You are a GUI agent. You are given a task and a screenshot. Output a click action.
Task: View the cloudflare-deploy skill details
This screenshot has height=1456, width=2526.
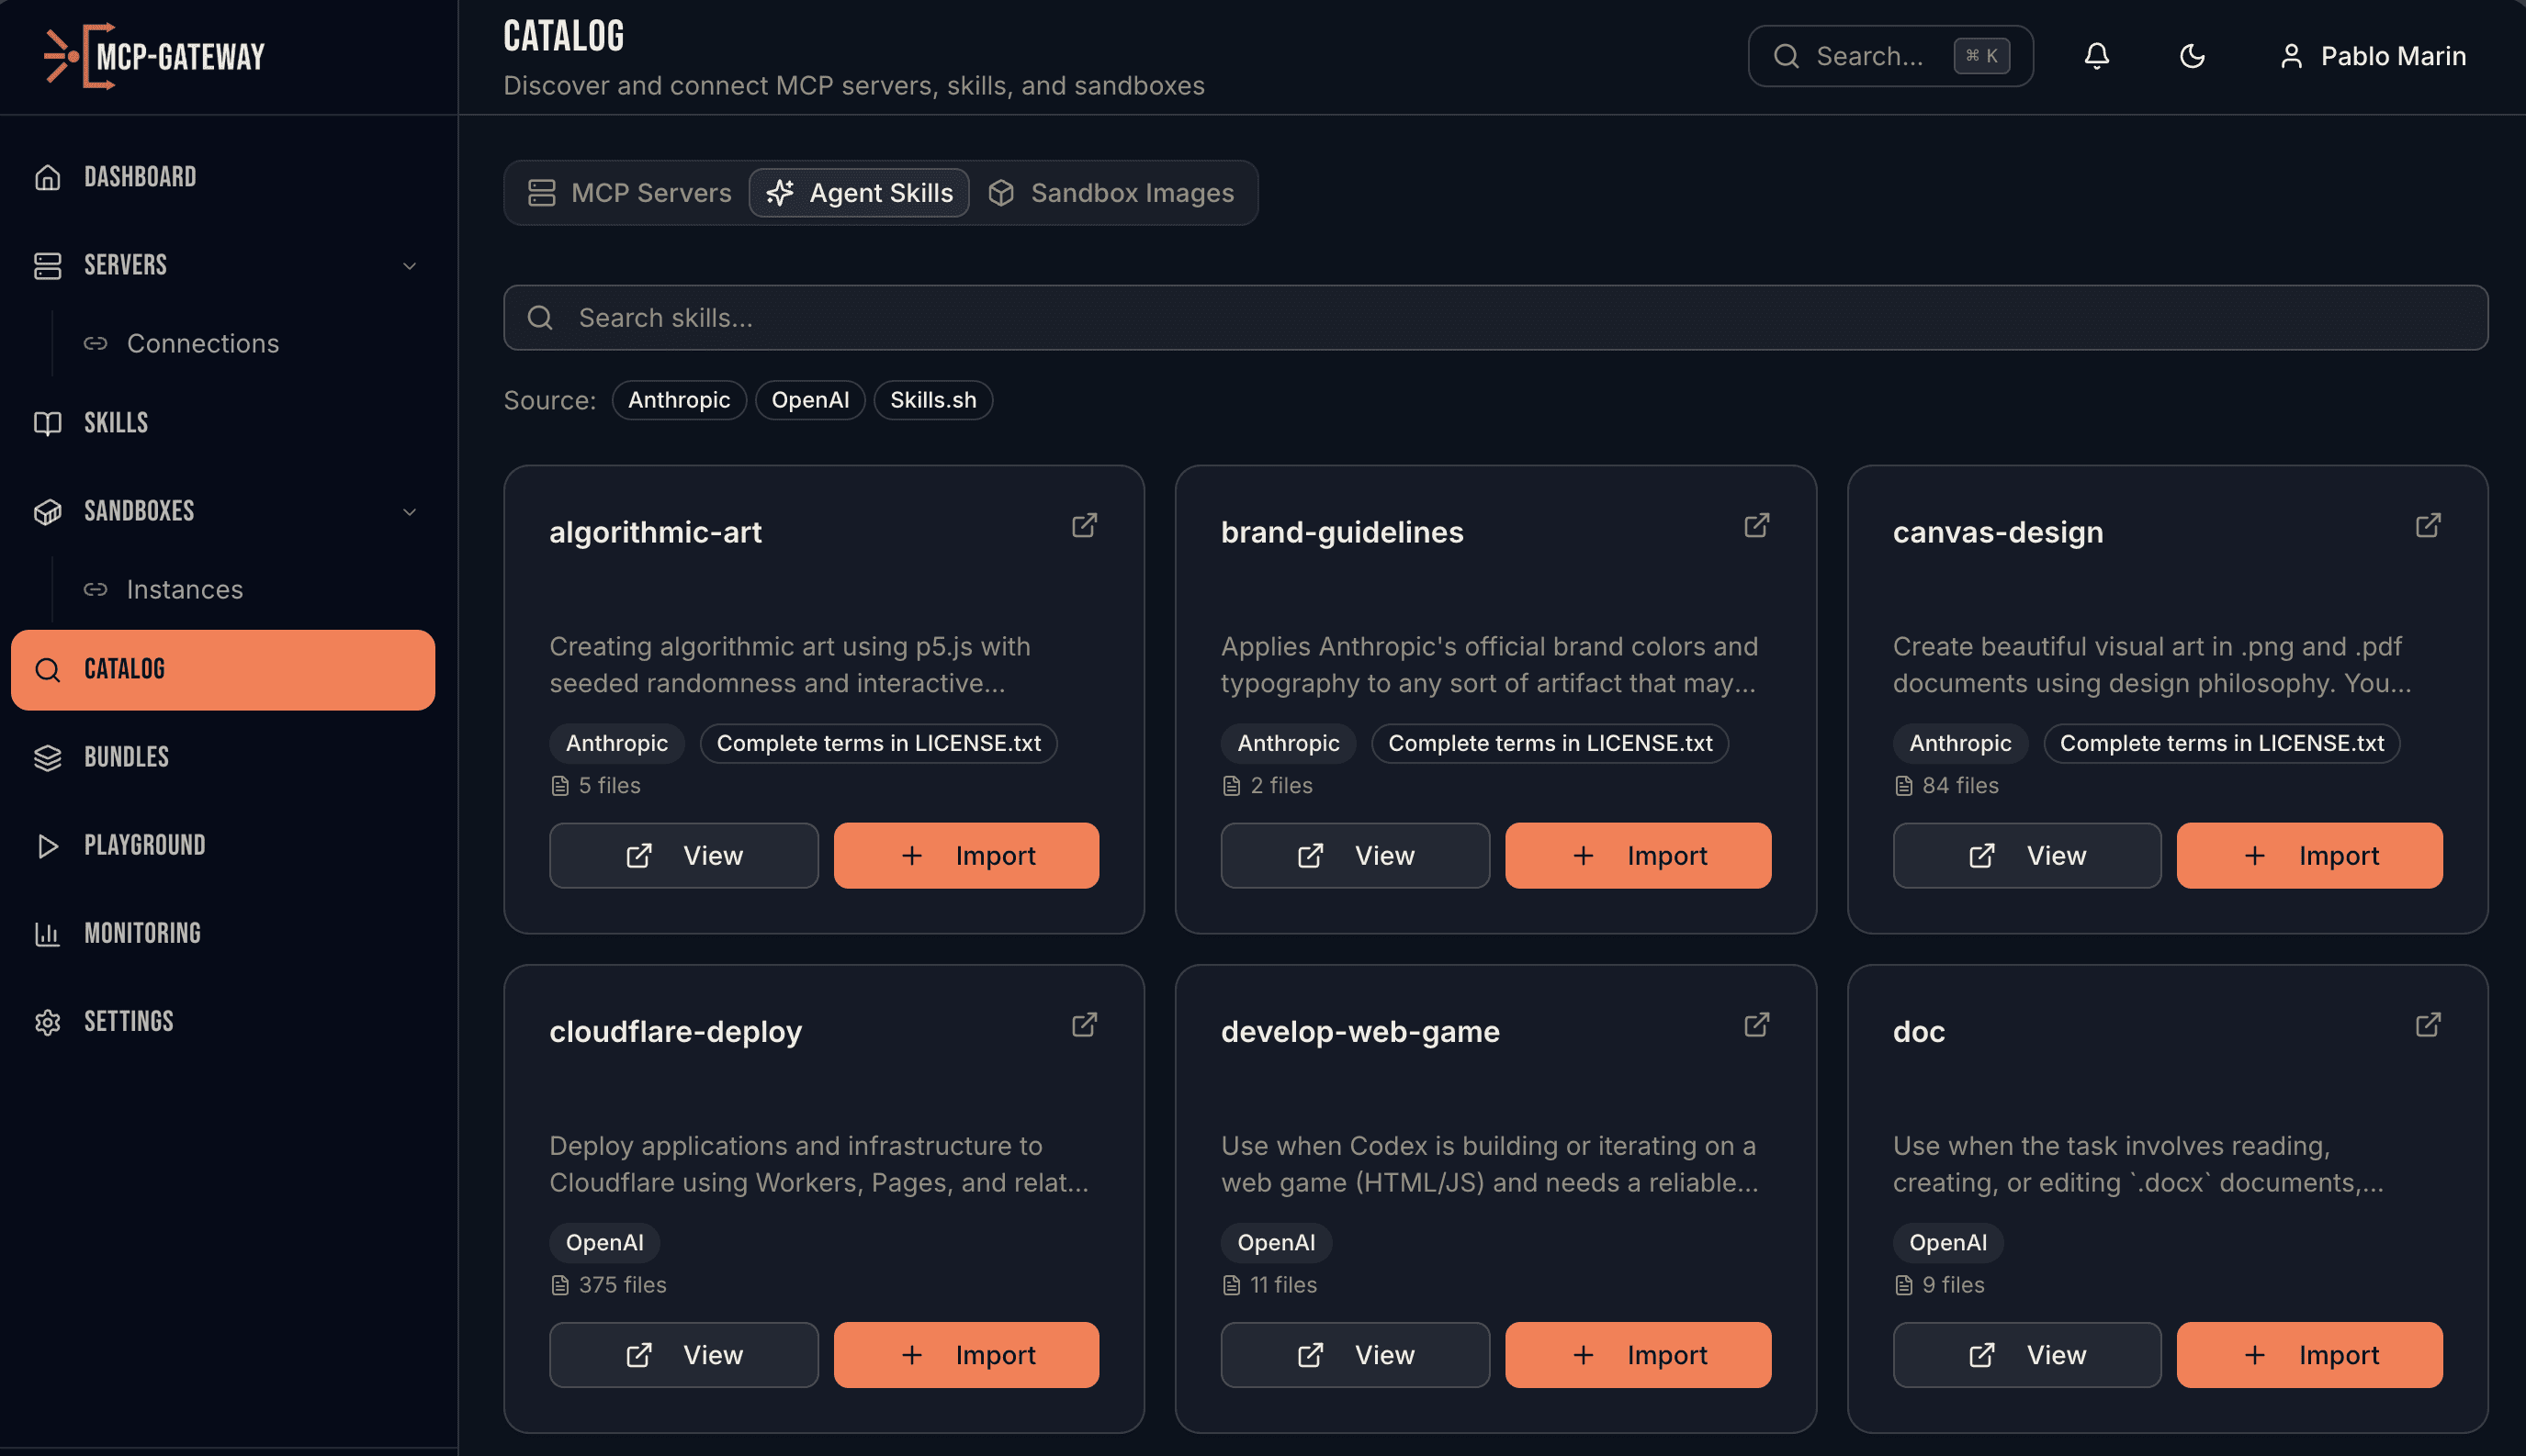[x=683, y=1354]
